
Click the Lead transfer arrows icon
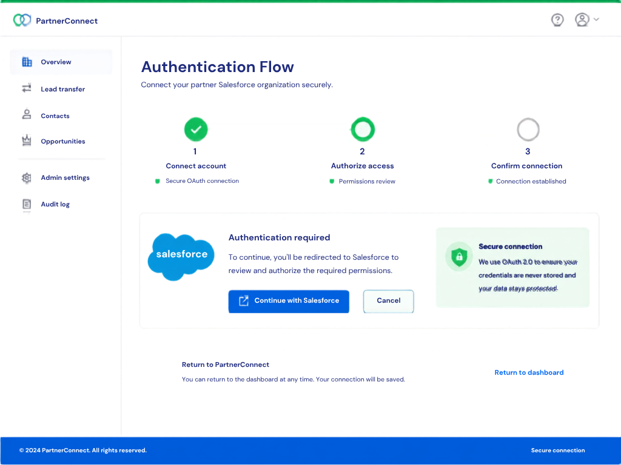pos(27,88)
